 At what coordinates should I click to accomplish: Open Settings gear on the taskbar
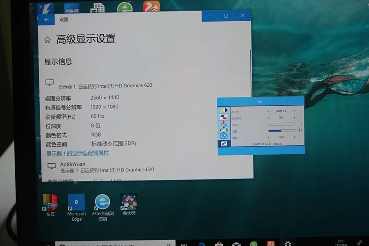pos(287,243)
